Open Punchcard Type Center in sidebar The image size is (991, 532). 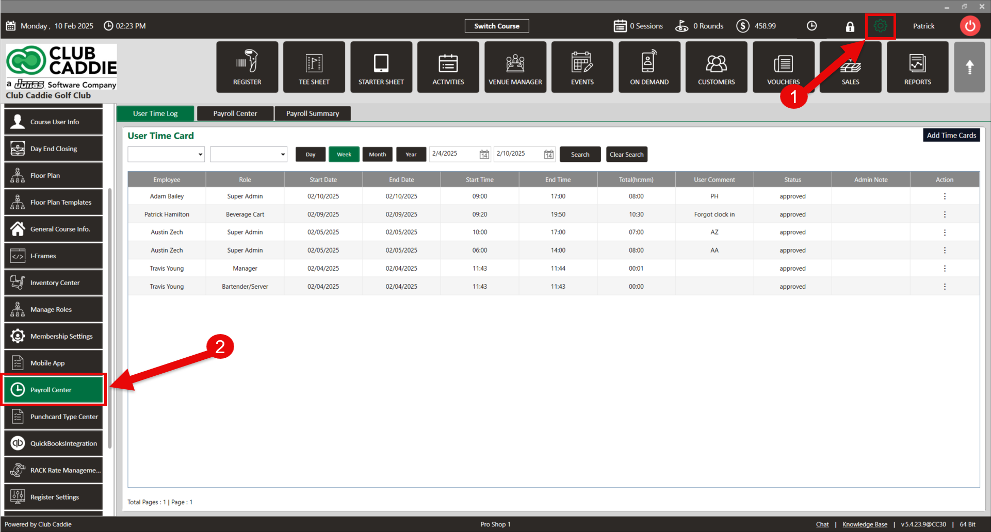coord(54,417)
